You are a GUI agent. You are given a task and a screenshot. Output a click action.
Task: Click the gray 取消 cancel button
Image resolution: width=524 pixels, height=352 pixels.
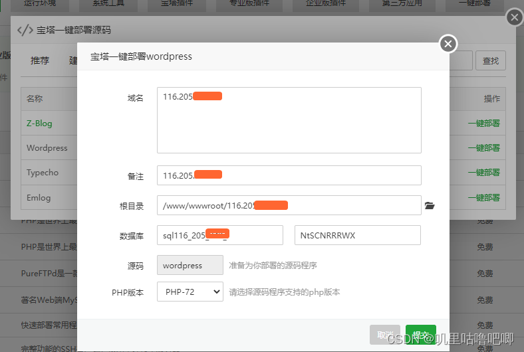point(385,334)
